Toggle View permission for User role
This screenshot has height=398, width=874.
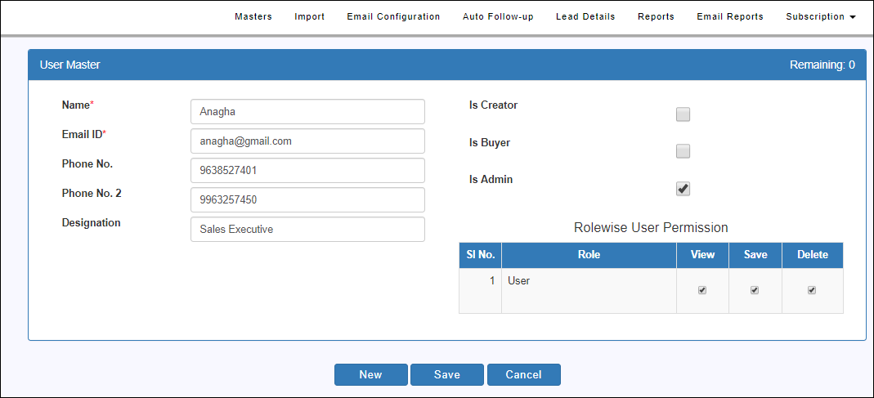[x=702, y=290]
